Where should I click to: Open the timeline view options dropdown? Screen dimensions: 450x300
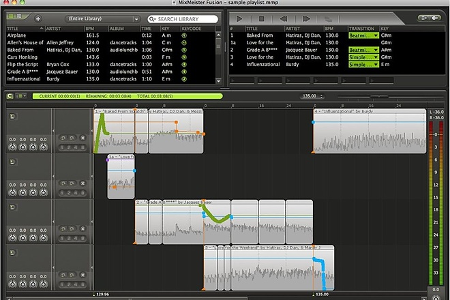(x=21, y=96)
